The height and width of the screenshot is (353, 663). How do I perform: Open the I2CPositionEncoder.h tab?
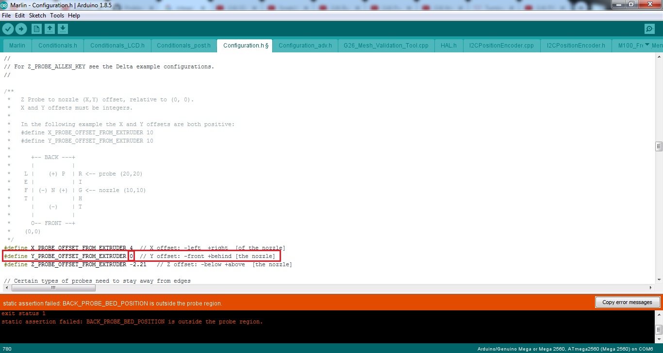[576, 46]
